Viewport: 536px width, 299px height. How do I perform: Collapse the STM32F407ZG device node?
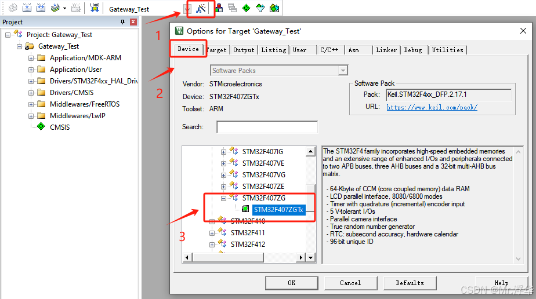pos(223,198)
